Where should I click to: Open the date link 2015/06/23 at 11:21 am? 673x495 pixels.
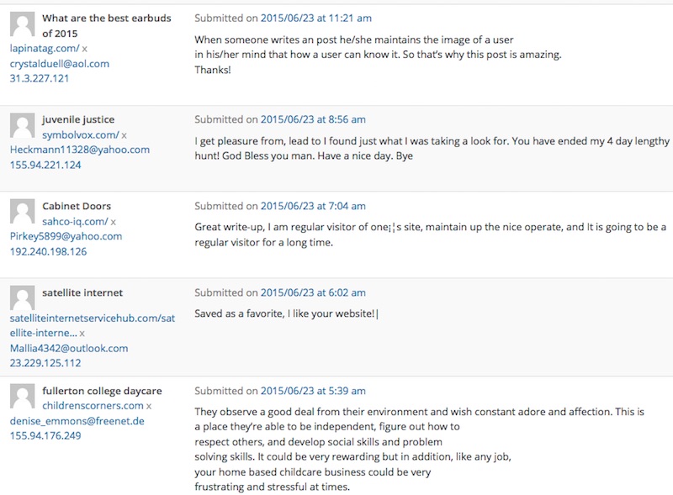(316, 18)
